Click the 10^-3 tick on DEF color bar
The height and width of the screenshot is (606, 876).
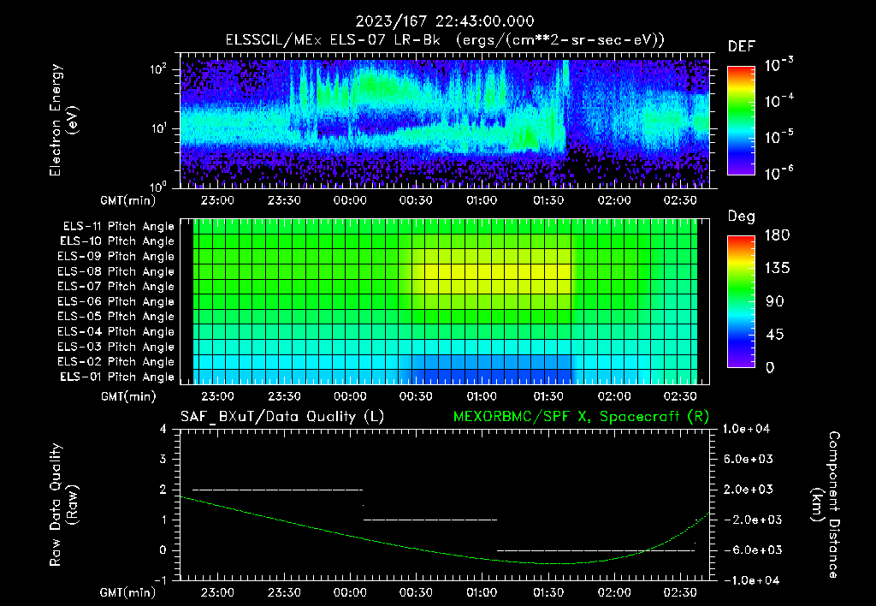[778, 65]
